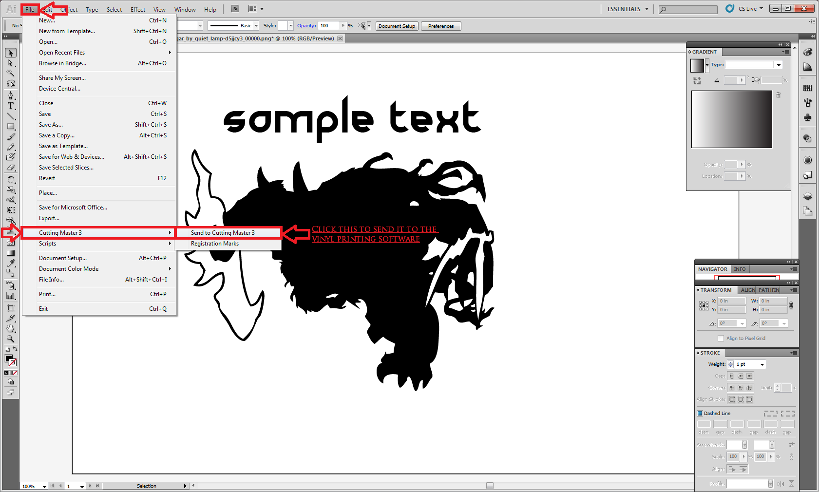The width and height of the screenshot is (819, 492).
Task: Click the Reverse Gradient icon
Action: coord(697,80)
